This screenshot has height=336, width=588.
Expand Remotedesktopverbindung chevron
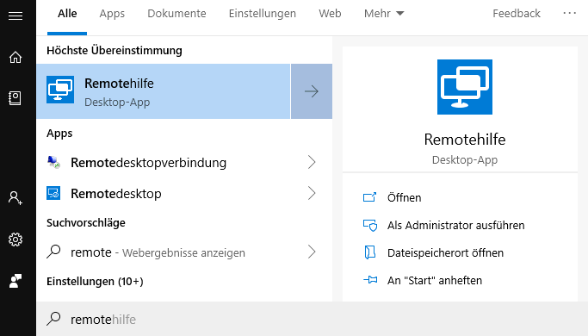click(x=312, y=162)
